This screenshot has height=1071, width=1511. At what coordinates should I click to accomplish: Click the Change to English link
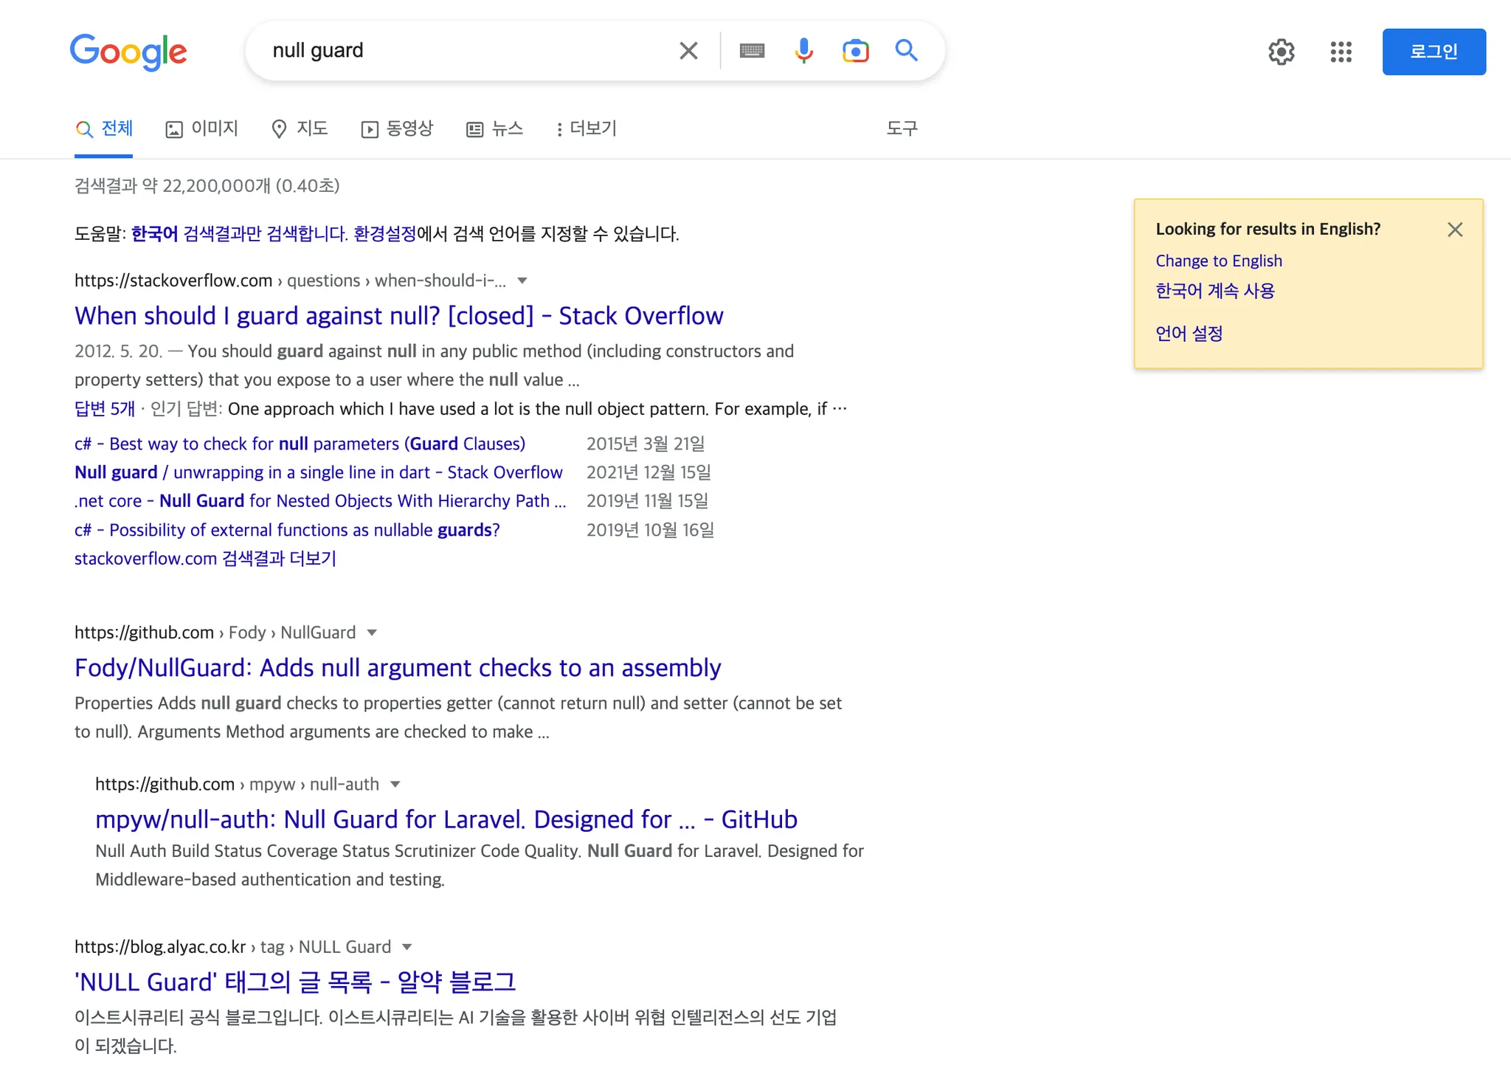click(1218, 261)
